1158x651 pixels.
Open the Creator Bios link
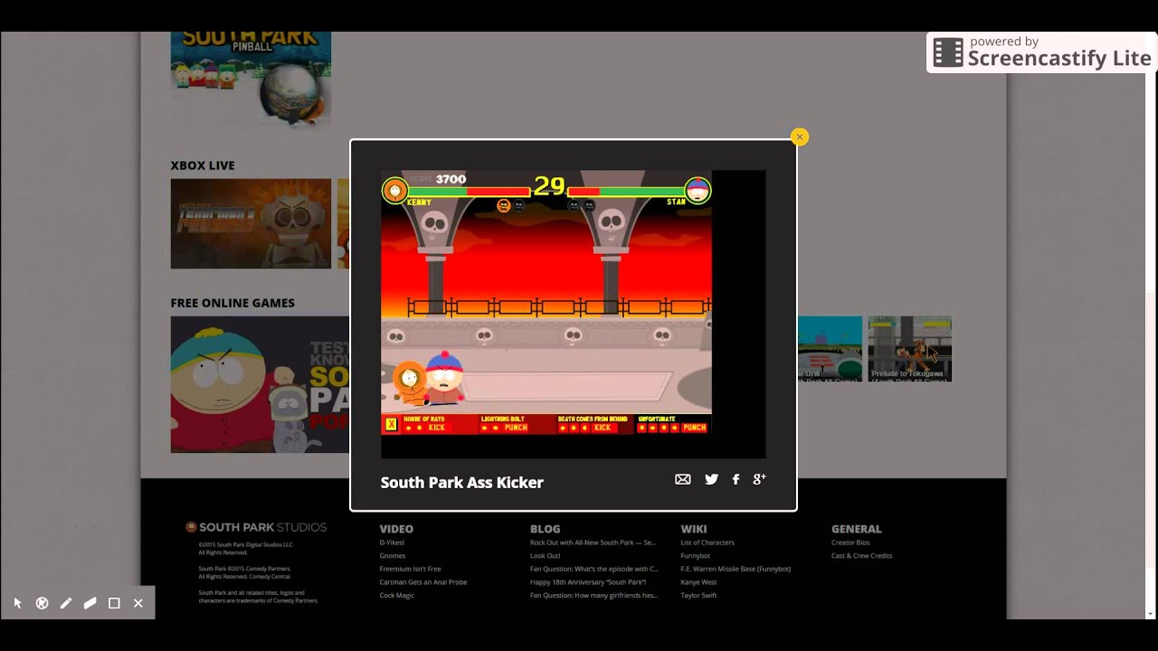coord(850,542)
